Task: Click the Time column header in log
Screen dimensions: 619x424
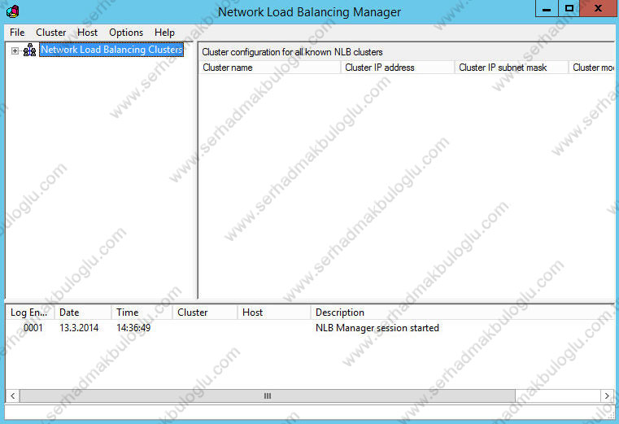Action: pos(142,313)
